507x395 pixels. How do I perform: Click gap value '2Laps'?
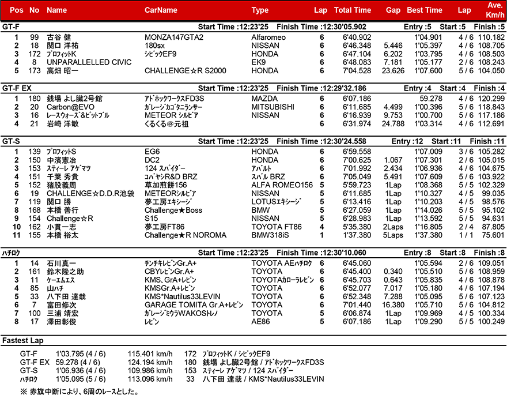pos(393,227)
